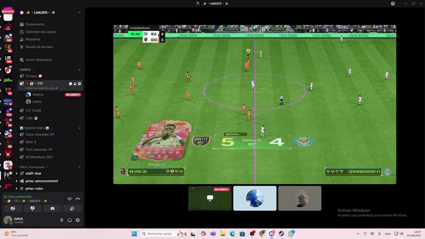Add a channel to the OWNER category
The width and height of the screenshot is (425, 239).
pos(79,70)
